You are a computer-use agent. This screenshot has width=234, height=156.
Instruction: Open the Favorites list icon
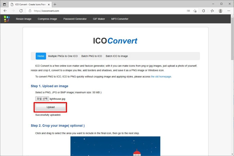212,11
